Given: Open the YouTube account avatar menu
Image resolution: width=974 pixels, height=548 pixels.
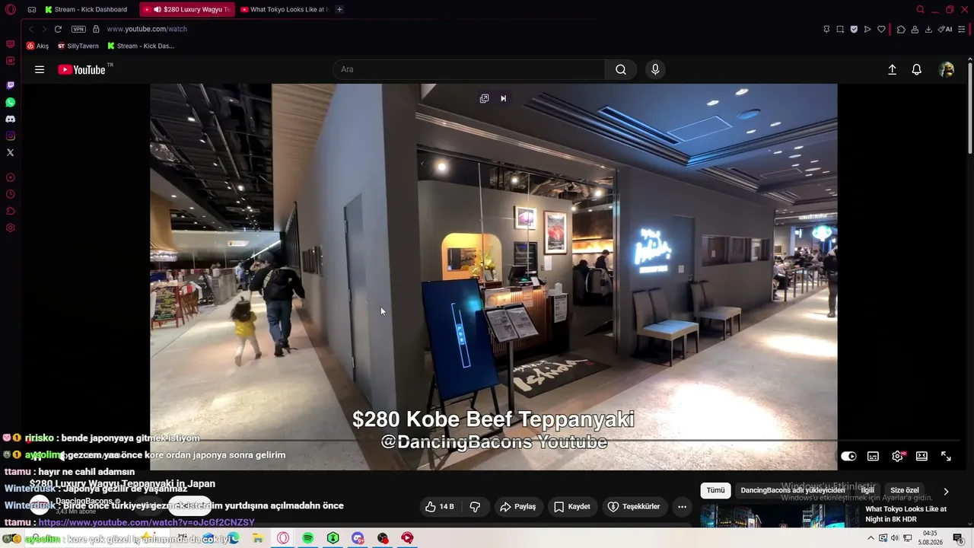Looking at the screenshot, I should [947, 69].
